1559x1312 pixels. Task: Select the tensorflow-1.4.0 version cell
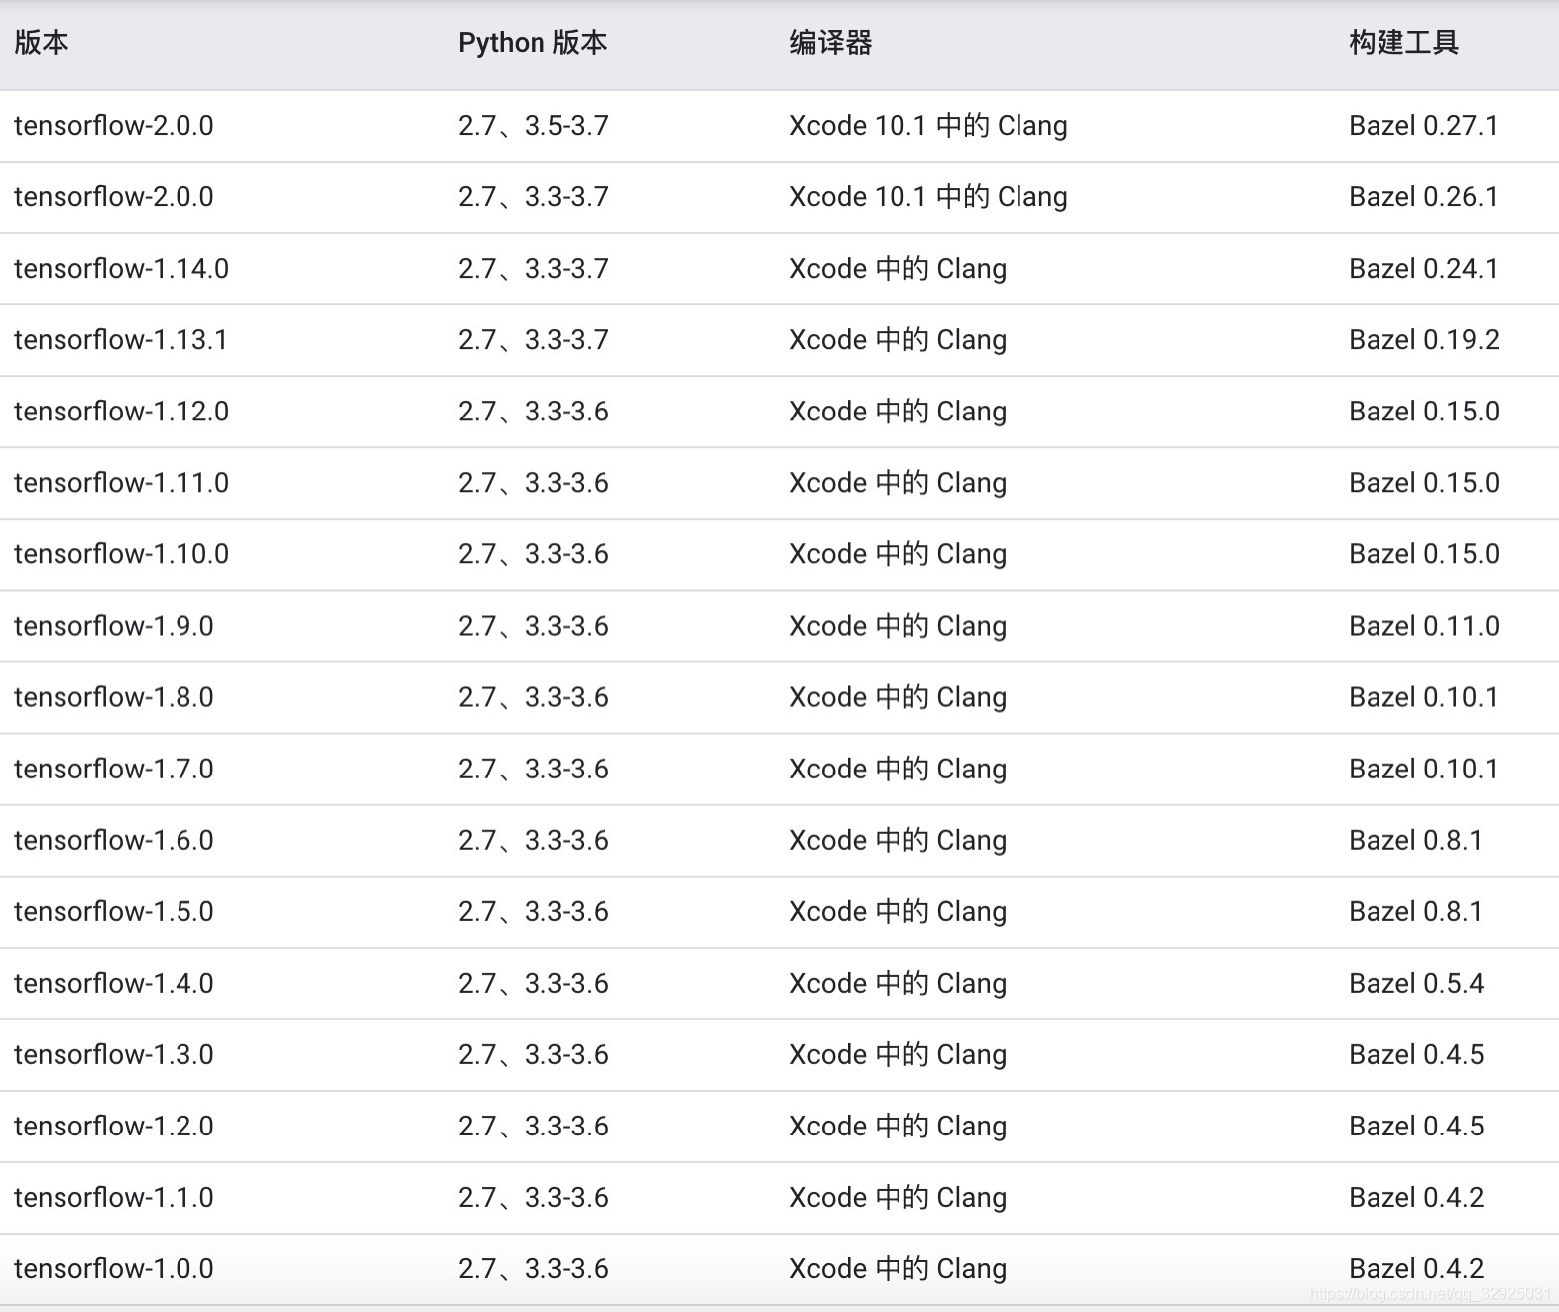[x=114, y=983]
